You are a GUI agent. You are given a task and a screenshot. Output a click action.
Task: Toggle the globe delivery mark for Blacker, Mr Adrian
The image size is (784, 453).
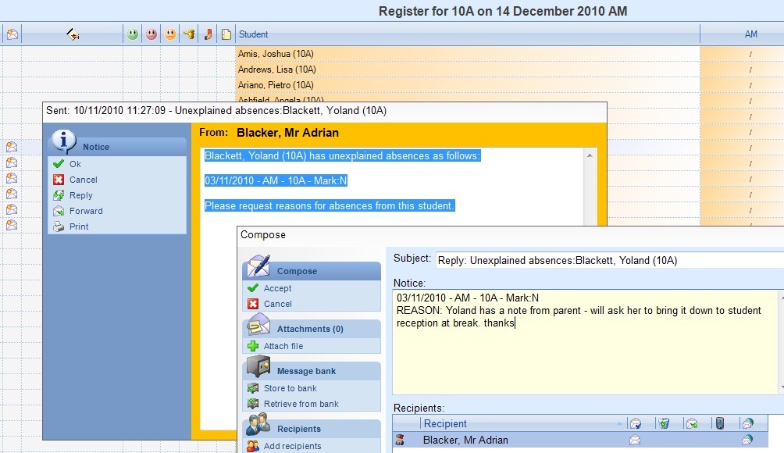[x=747, y=440]
